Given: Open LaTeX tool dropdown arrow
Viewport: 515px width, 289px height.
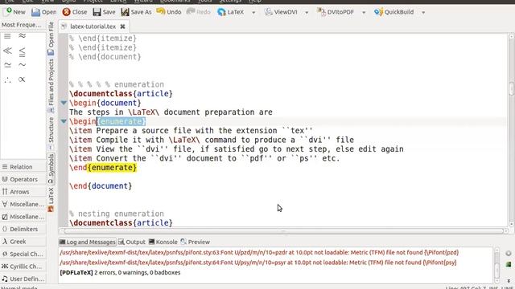Looking at the screenshot, I should pos(253,13).
